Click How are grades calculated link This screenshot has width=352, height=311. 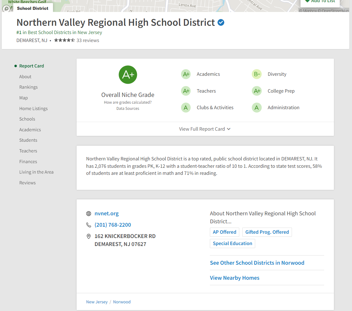(128, 102)
